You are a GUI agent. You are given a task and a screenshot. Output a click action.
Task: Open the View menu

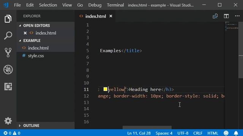(x=67, y=5)
